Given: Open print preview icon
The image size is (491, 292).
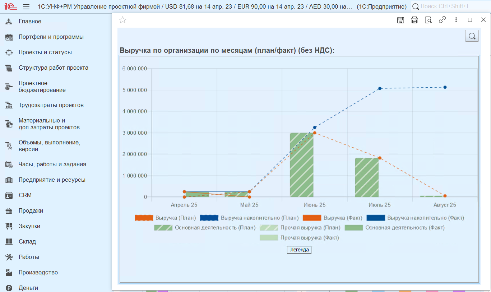Looking at the screenshot, I should [428, 20].
